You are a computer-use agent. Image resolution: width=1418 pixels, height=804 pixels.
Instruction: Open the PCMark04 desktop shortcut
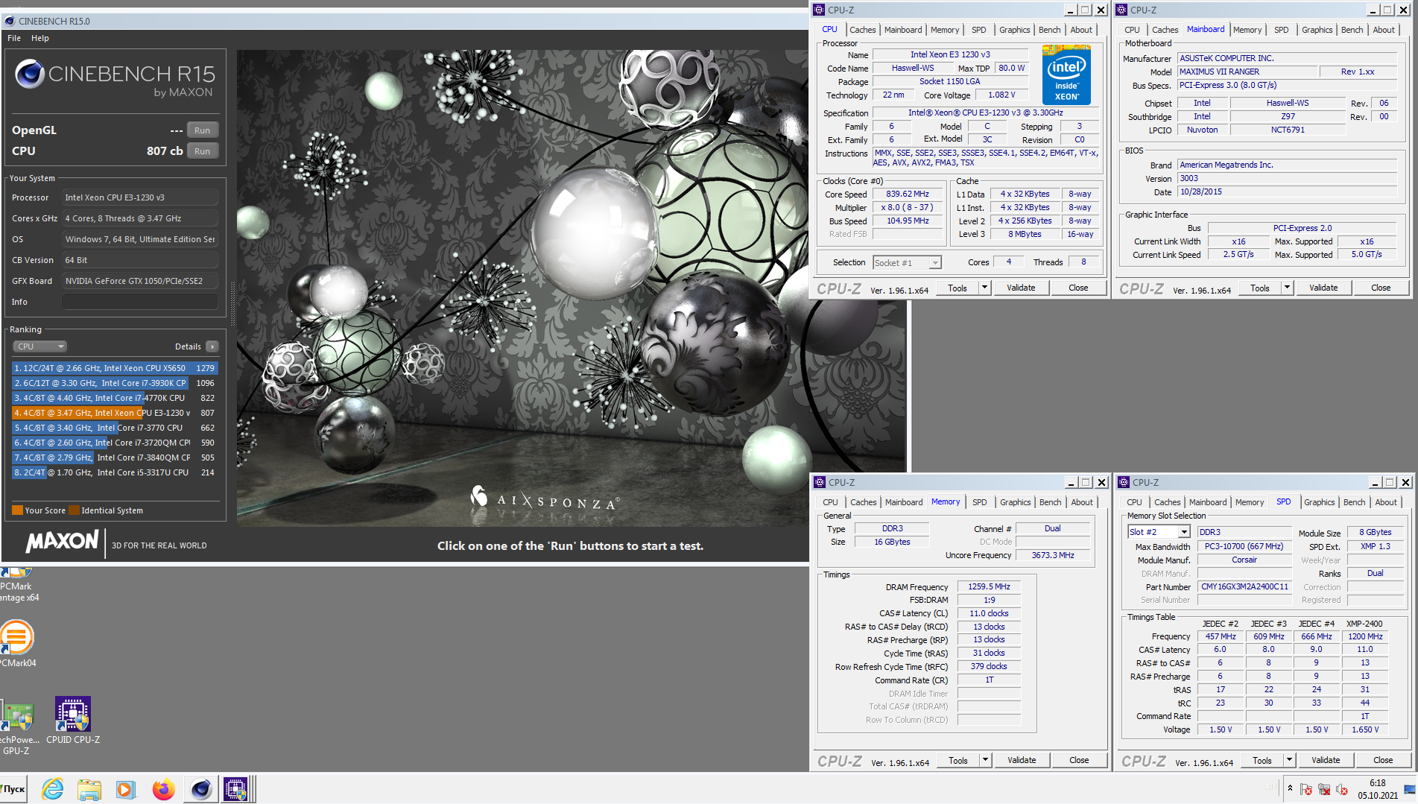click(x=16, y=644)
